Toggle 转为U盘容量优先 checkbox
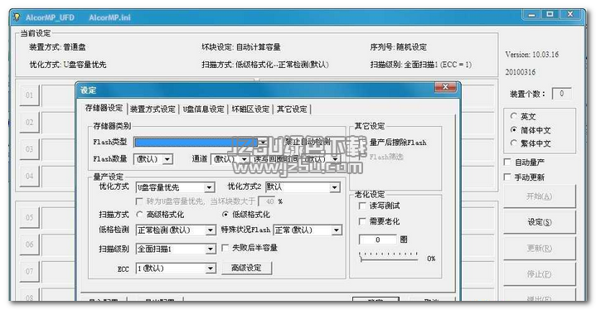596x310 pixels. point(139,201)
